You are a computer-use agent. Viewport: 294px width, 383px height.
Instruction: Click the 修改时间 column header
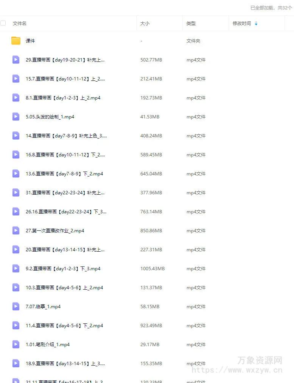242,24
